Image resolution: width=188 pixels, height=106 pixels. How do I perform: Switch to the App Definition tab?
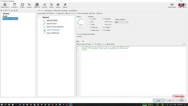pyautogui.click(x=73, y=11)
